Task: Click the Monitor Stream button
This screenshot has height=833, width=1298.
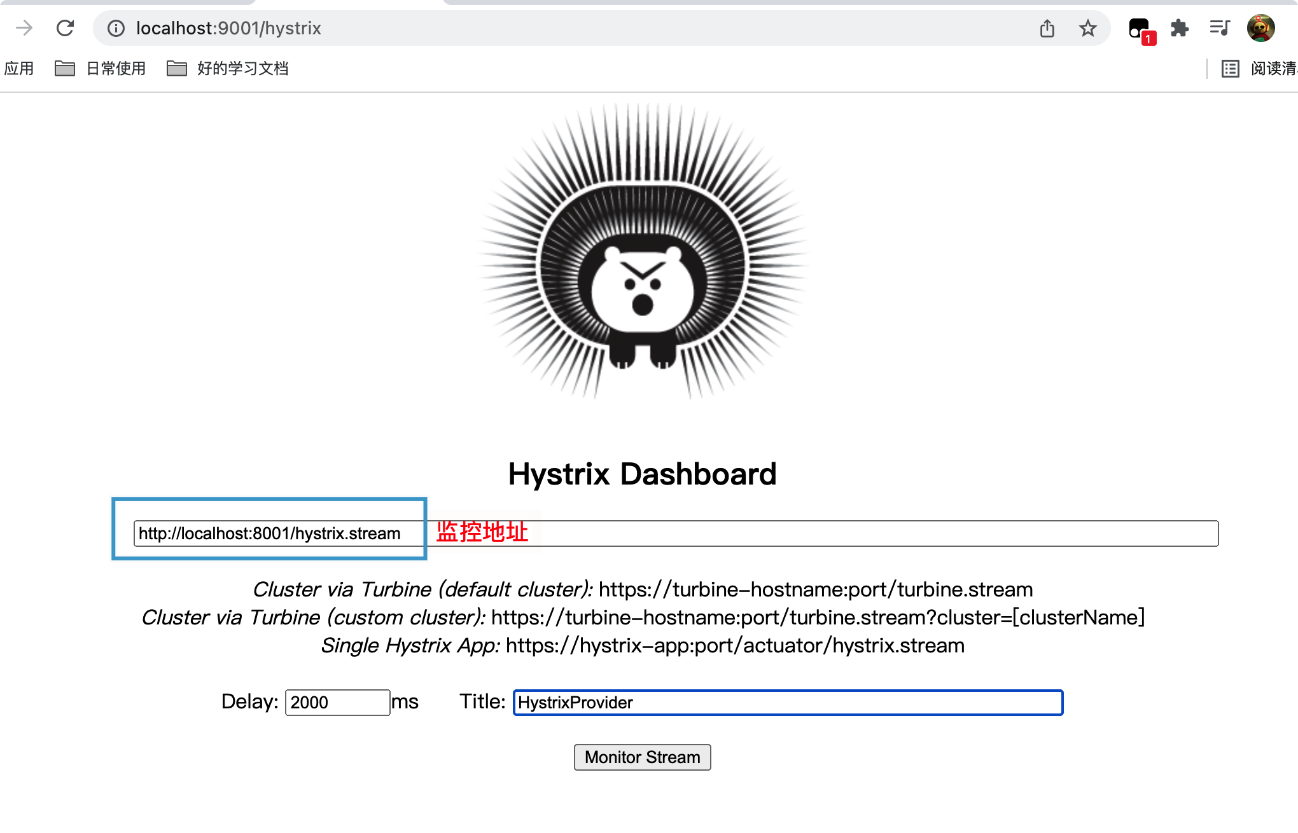Action: tap(642, 757)
